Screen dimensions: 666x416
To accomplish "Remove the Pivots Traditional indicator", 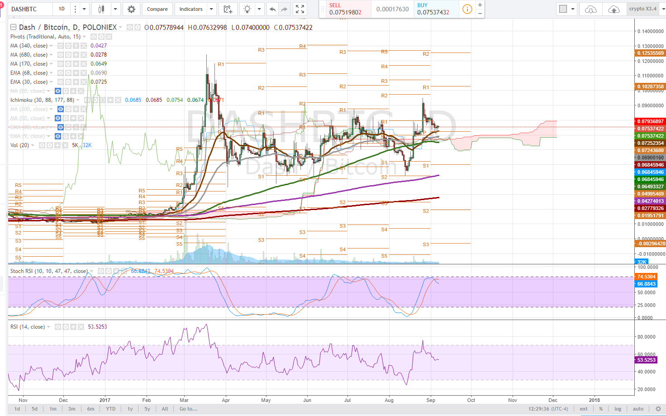I will pyautogui.click(x=109, y=37).
